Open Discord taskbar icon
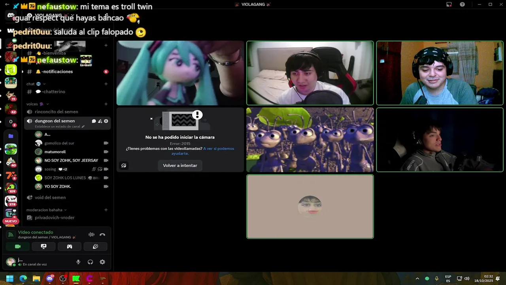Viewport: 506px width, 285px height. point(50,279)
